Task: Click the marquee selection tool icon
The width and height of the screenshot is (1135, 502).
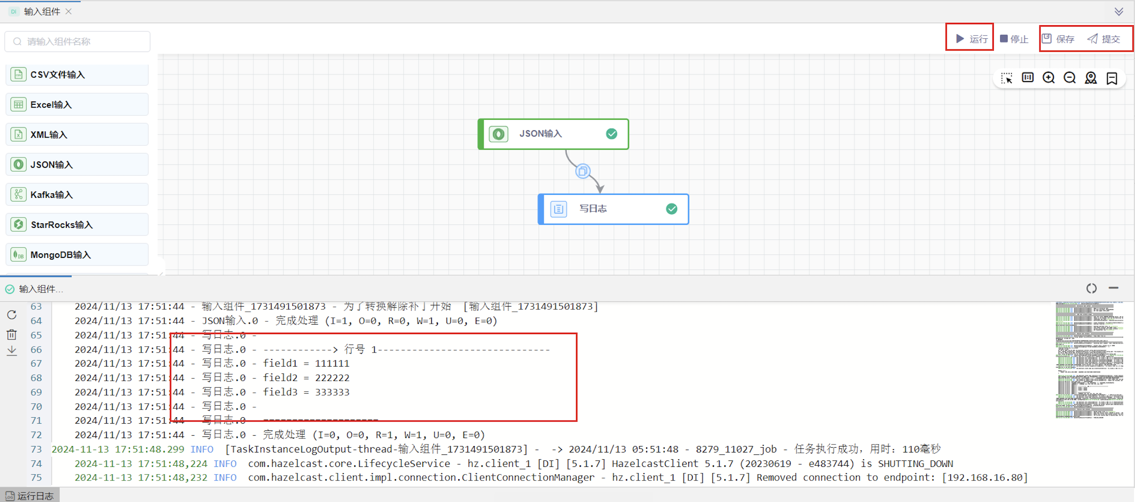Action: pos(1006,78)
